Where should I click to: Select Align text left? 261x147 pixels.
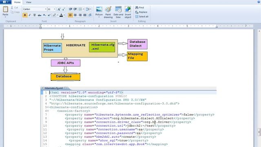point(71,15)
